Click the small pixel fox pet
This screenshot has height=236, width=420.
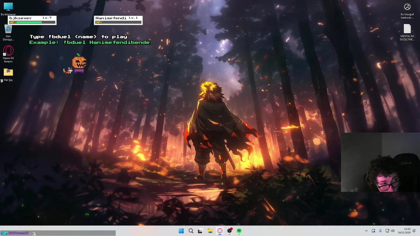[68, 71]
